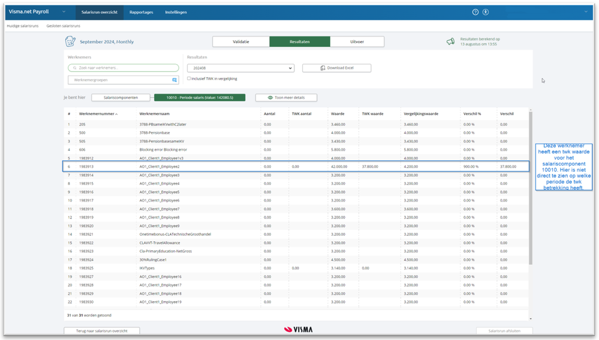
Task: Click the Waarde column header
Action: 338,114
